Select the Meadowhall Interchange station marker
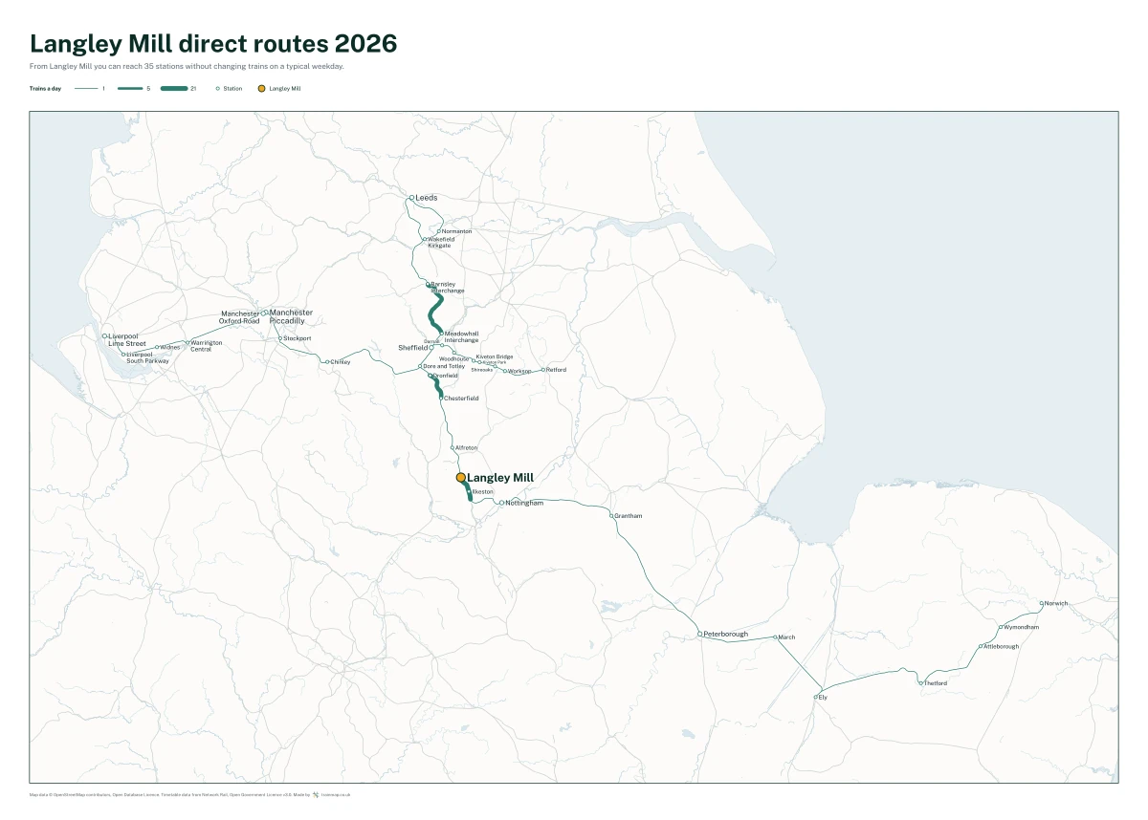 pos(442,334)
